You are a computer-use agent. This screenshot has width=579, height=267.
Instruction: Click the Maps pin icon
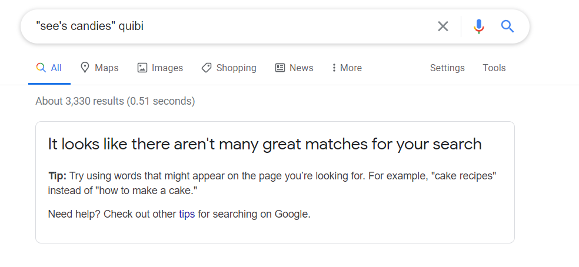(85, 68)
